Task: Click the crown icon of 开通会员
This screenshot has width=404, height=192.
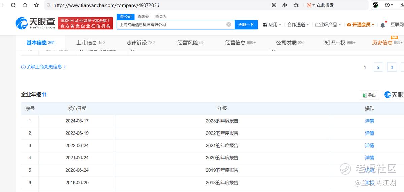Action: [x=349, y=25]
